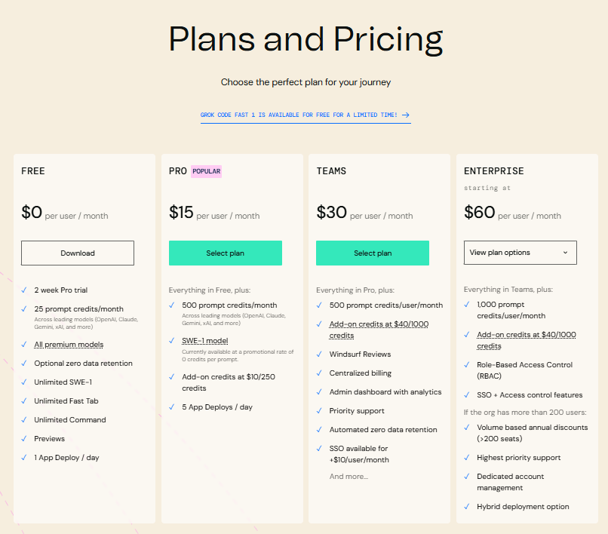Click checkmark beside Priority support
This screenshot has width=608, height=534.
tap(319, 411)
